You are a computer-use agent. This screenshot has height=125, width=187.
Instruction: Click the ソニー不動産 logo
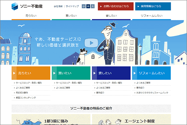(x=27, y=6)
